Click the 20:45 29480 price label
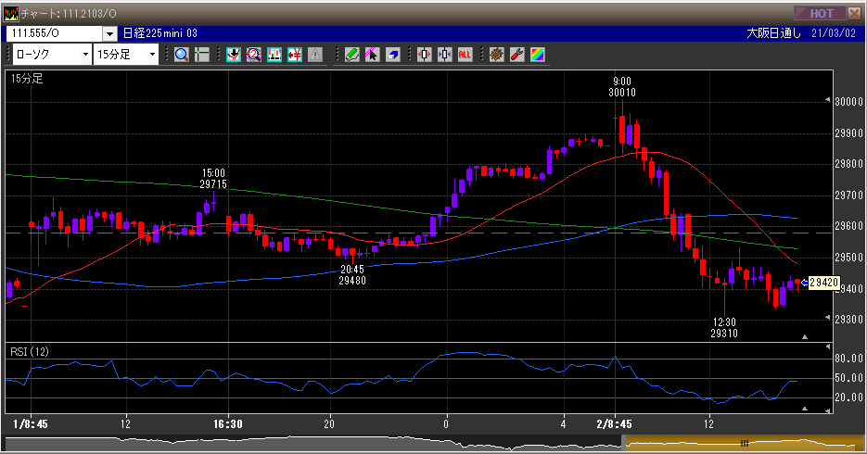The height and width of the screenshot is (454, 867). pos(352,275)
